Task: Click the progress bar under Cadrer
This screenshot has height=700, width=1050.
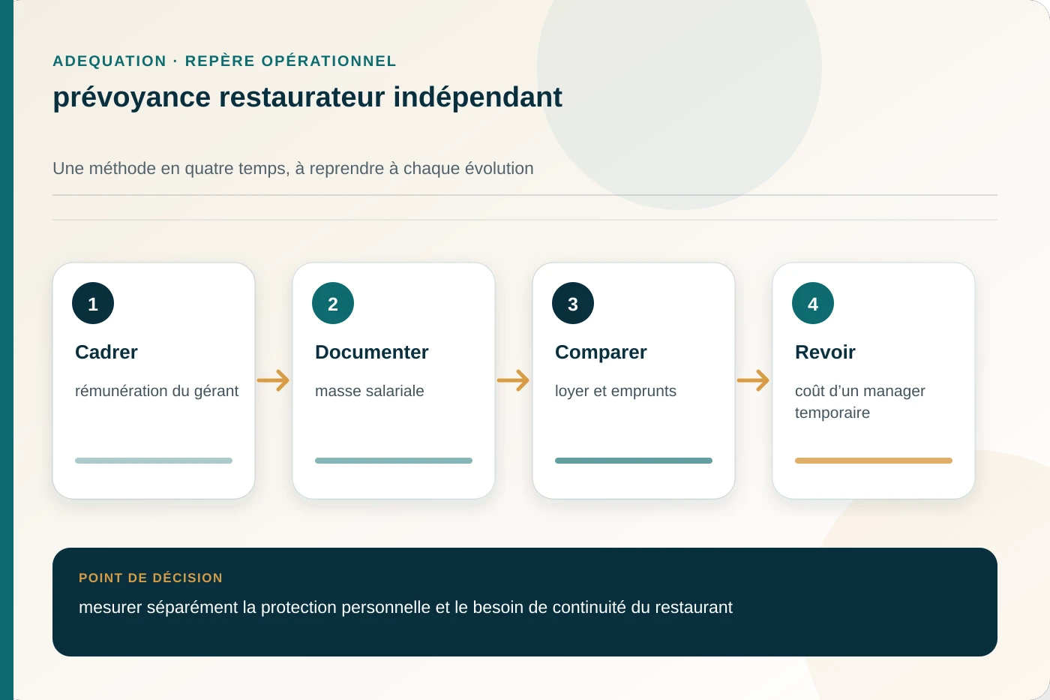Action: coord(154,461)
